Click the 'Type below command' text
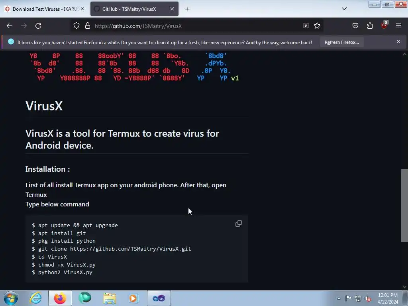Image resolution: width=408 pixels, height=306 pixels. (x=57, y=204)
